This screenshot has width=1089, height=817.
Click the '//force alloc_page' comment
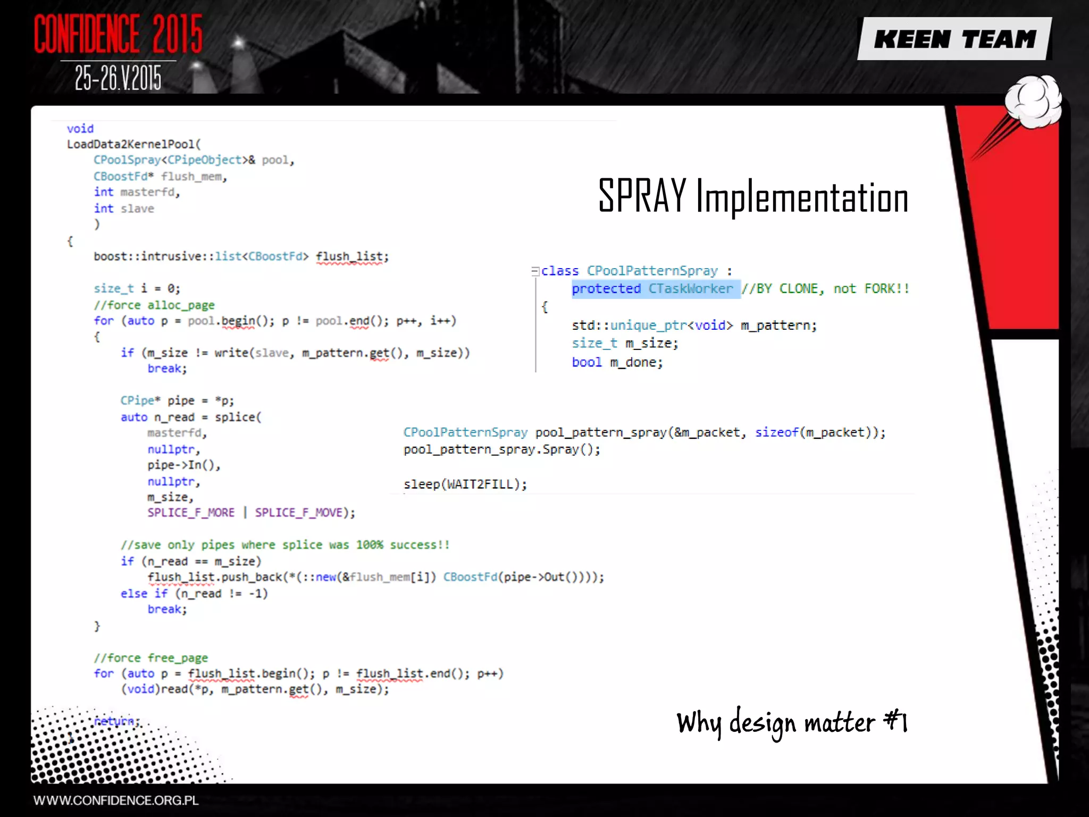point(154,305)
